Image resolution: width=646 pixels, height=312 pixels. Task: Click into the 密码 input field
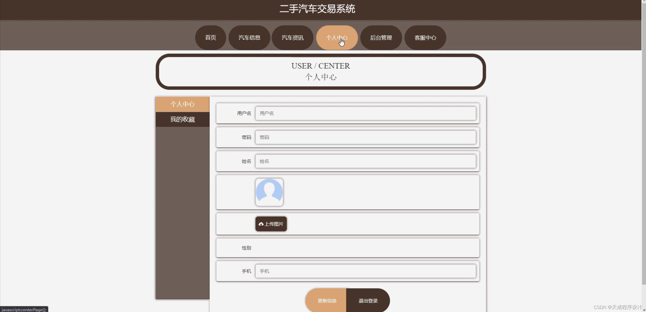coord(365,137)
